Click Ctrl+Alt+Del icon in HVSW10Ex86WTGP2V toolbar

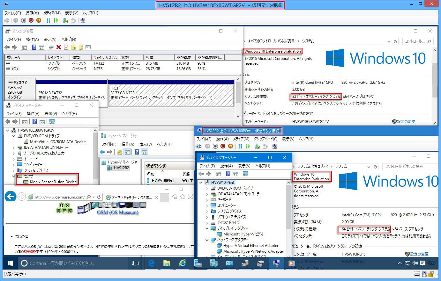click(x=6, y=20)
